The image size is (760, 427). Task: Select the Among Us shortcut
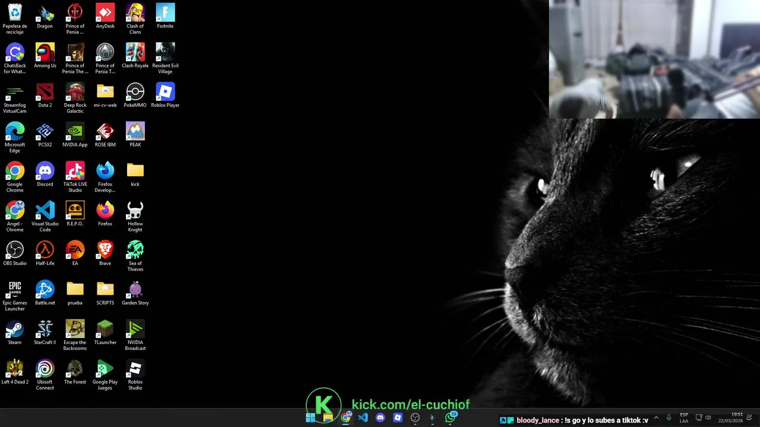click(x=45, y=56)
